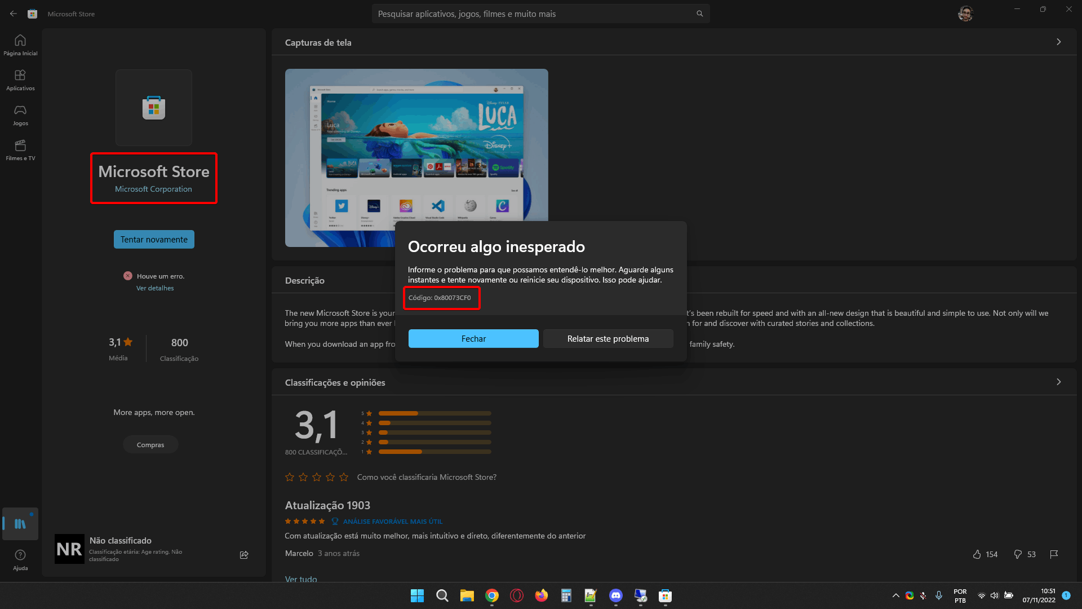Click the NR age rating badge

[x=69, y=549]
